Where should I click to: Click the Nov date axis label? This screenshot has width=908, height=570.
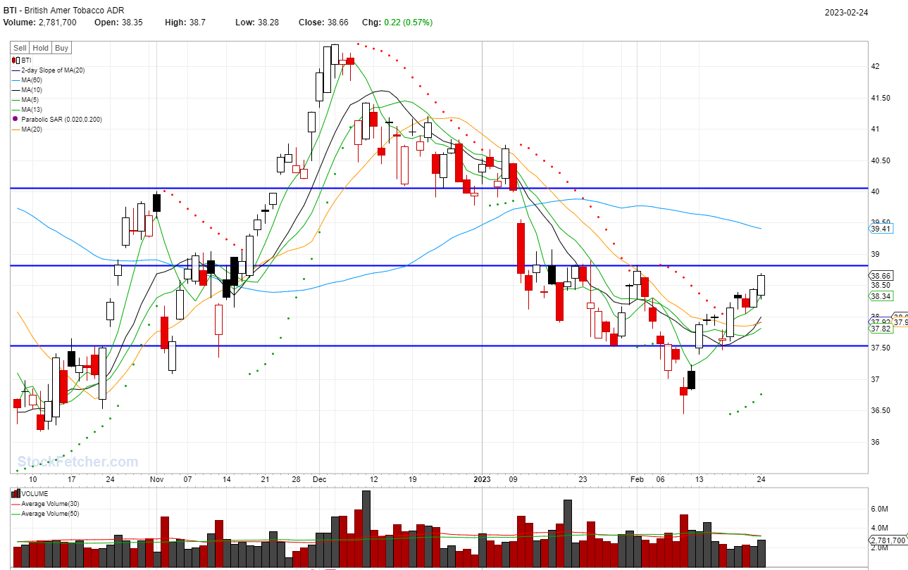pos(156,479)
